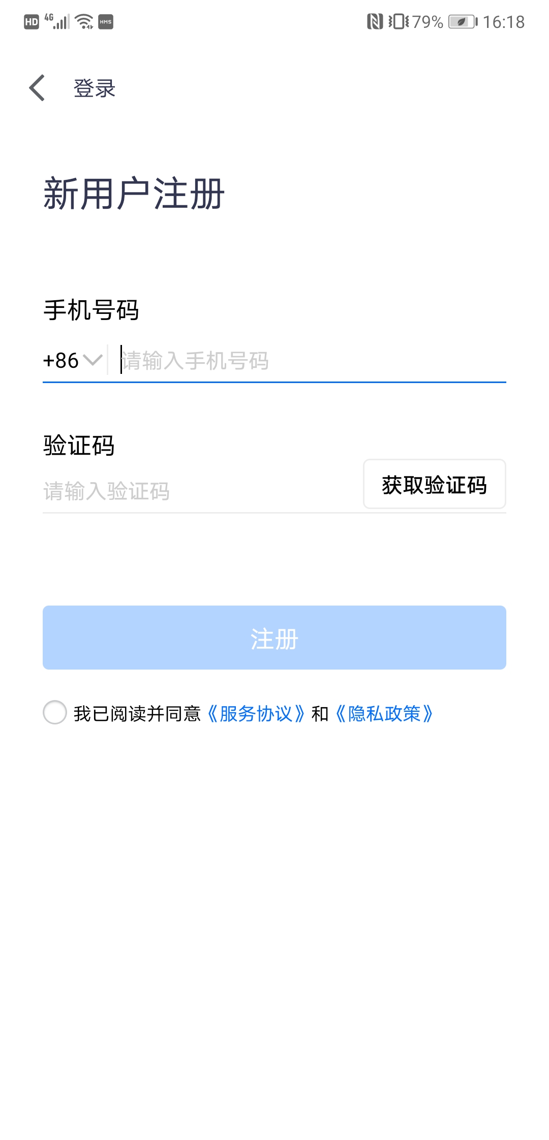Open the 《隐私政策》 link
This screenshot has height=1140, width=549.
pos(384,714)
